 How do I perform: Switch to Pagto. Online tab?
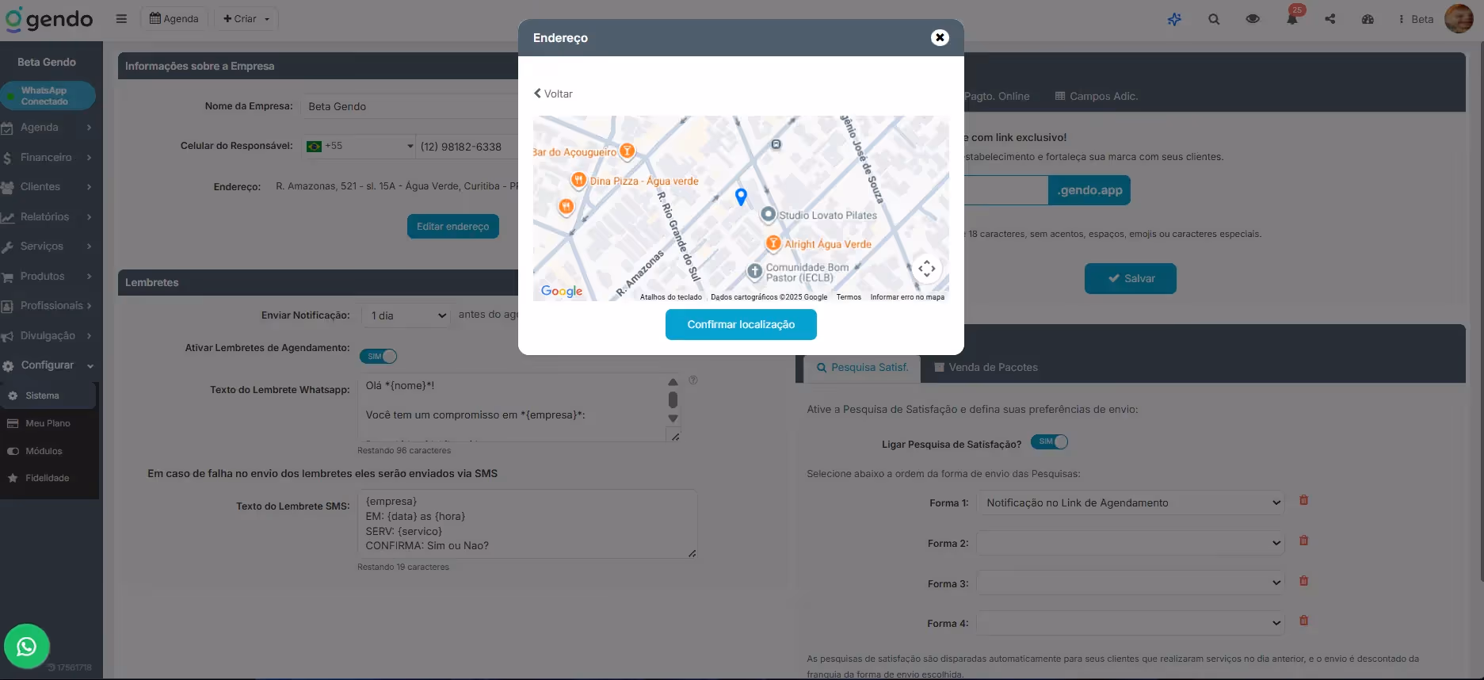click(997, 97)
